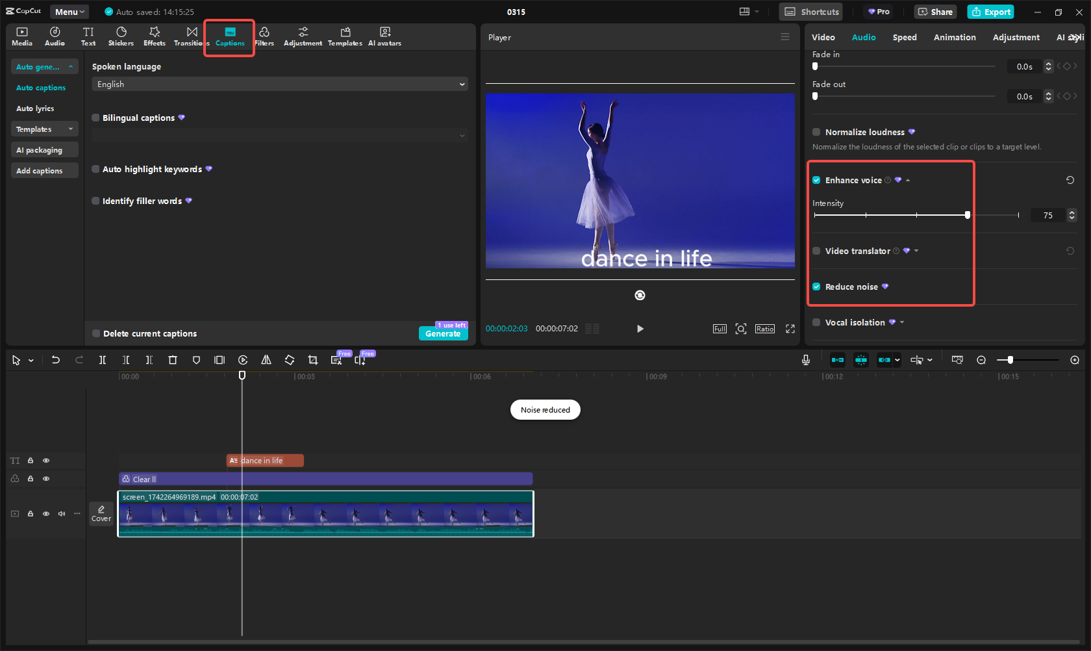
Task: Turn off Reduce noise
Action: 816,287
